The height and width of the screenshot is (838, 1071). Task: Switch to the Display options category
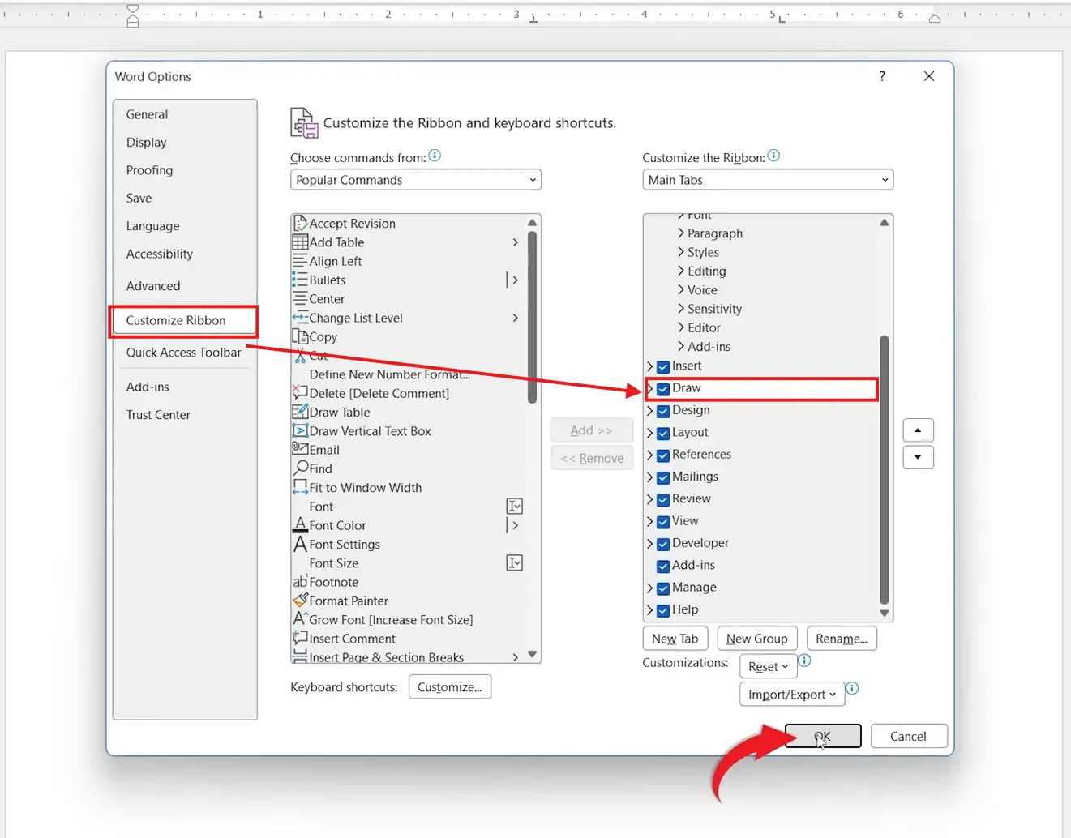(x=146, y=142)
